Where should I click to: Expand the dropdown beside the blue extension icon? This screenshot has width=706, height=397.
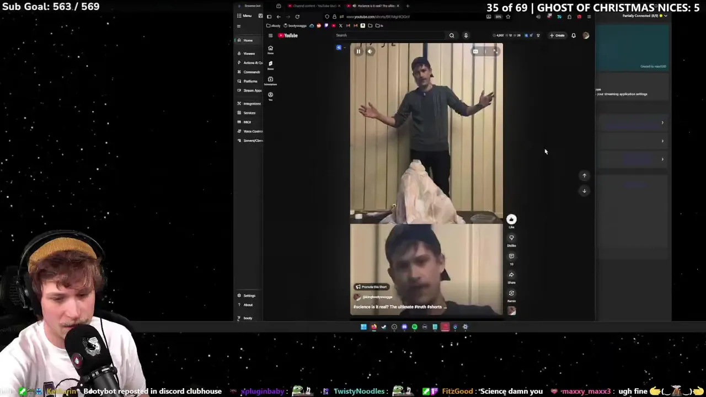[x=344, y=48]
